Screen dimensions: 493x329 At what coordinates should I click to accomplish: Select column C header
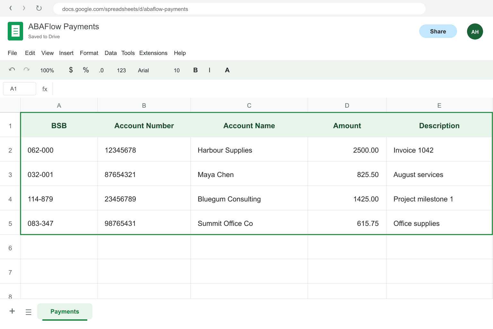pos(249,105)
